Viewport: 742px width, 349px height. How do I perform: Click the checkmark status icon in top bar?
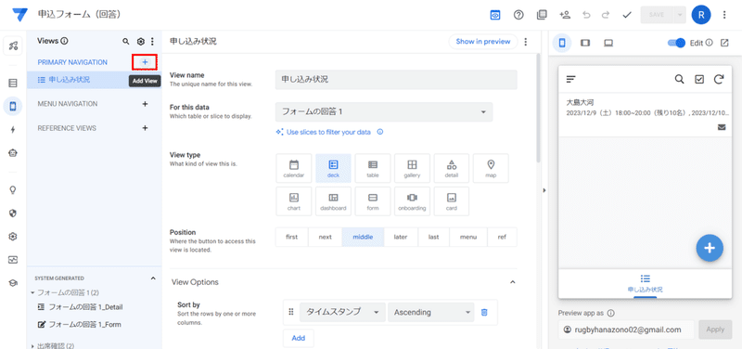(627, 15)
